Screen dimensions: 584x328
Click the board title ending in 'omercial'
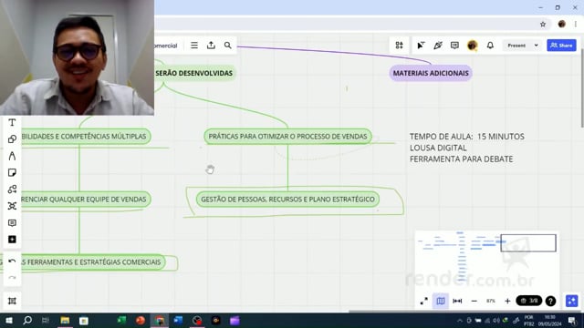[x=166, y=46]
